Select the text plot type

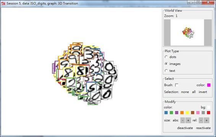click(166, 71)
